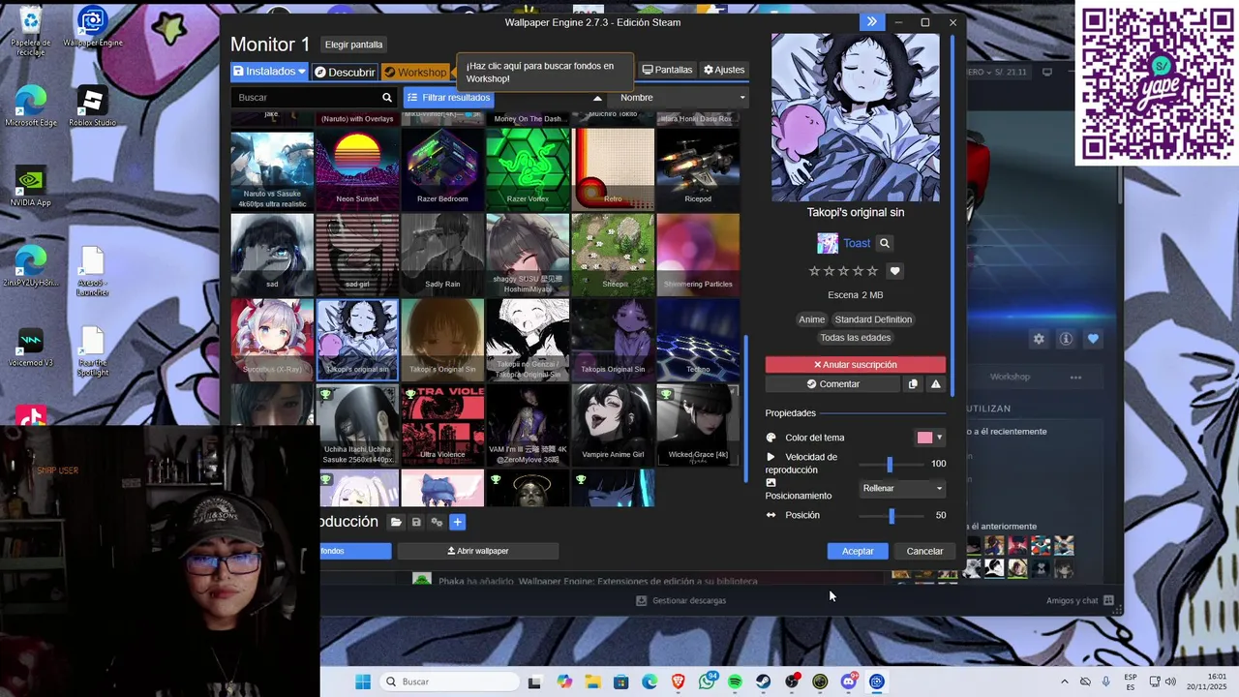Select Razer Bedroom wallpaper thumbnail
Screen dimensions: 1239x697
tap(442, 168)
